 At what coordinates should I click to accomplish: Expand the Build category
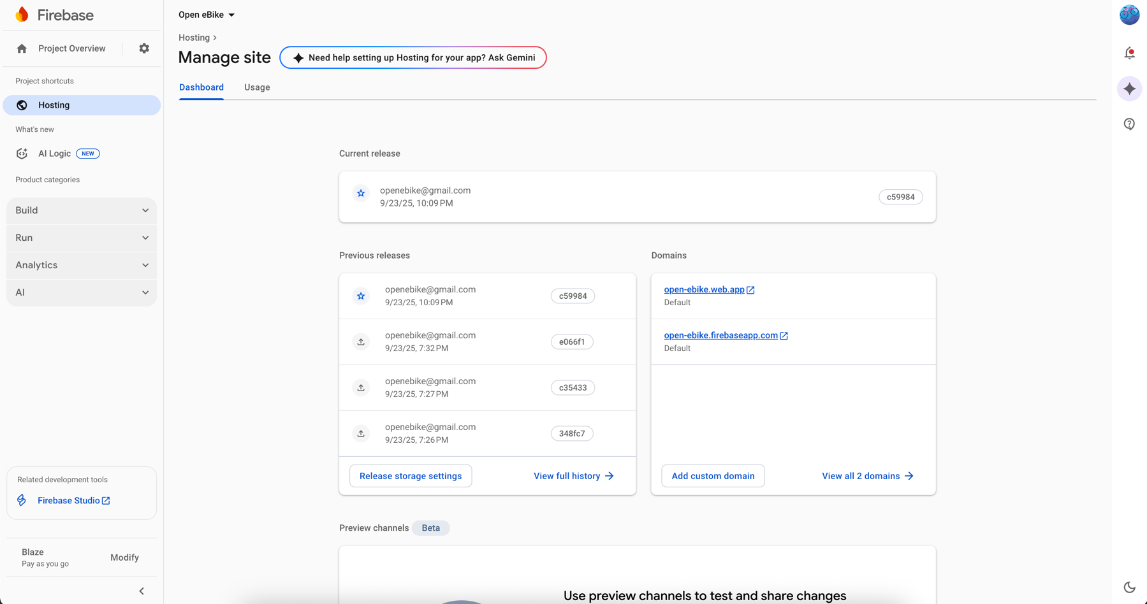pos(82,210)
